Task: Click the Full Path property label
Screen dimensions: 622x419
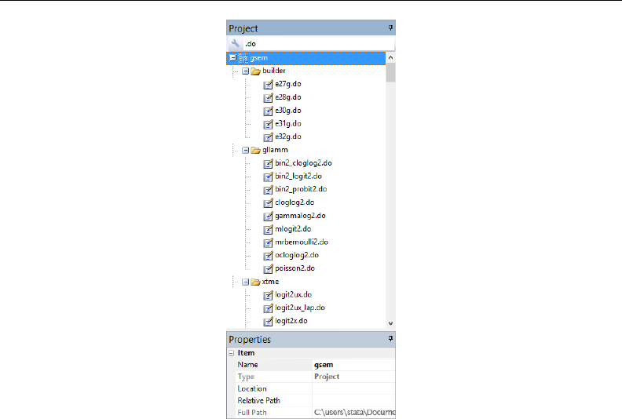Action: tap(252, 413)
